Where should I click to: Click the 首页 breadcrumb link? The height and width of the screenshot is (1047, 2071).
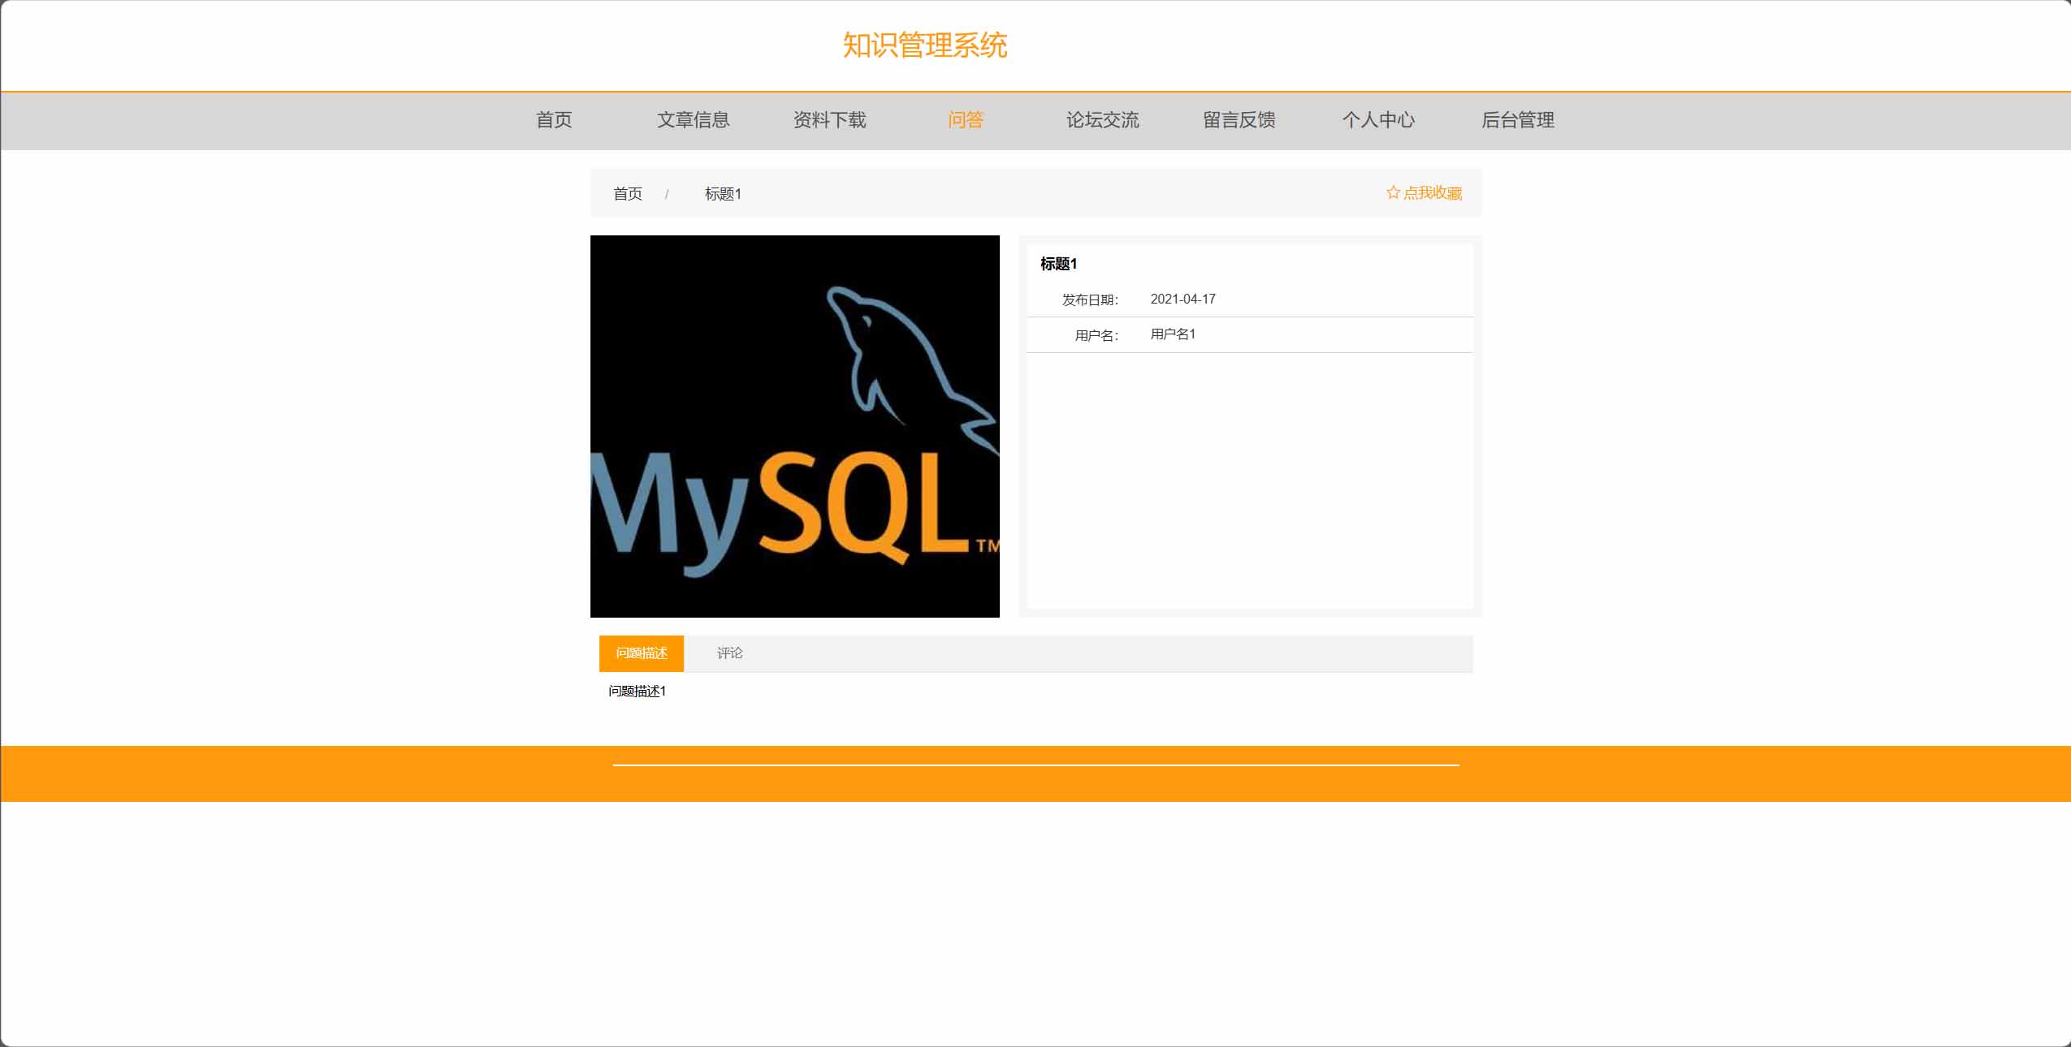pyautogui.click(x=627, y=194)
